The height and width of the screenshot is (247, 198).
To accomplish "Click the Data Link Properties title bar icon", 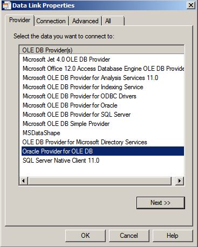I will [x=6, y=5].
